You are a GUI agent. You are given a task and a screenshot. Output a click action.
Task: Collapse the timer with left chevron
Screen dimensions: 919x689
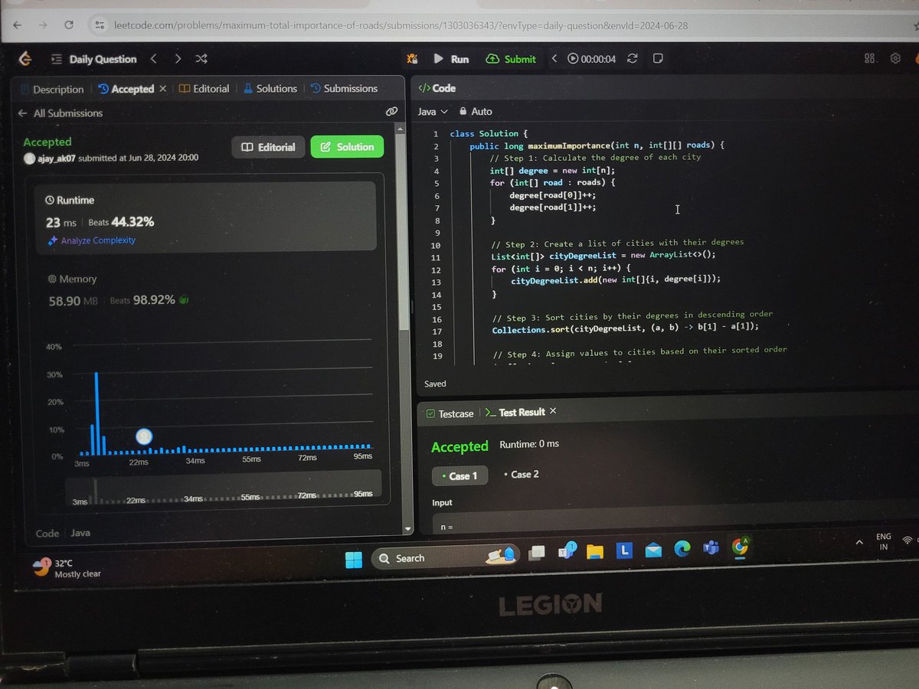(554, 59)
